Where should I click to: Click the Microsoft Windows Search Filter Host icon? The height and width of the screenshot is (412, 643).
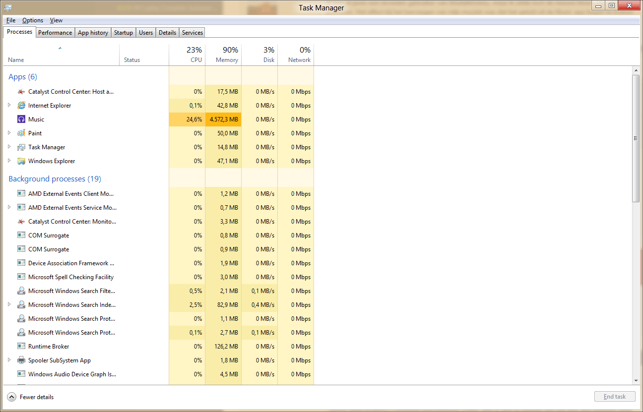(21, 291)
